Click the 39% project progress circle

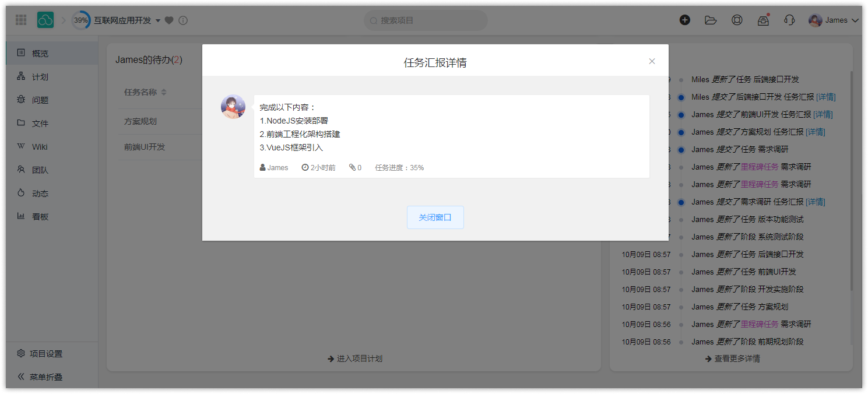[x=81, y=20]
